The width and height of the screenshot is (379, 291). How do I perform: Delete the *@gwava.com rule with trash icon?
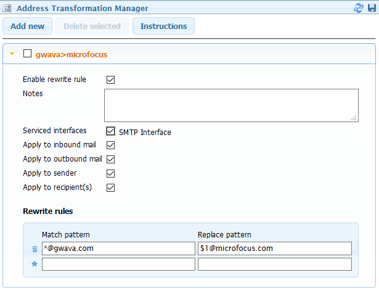click(x=35, y=249)
